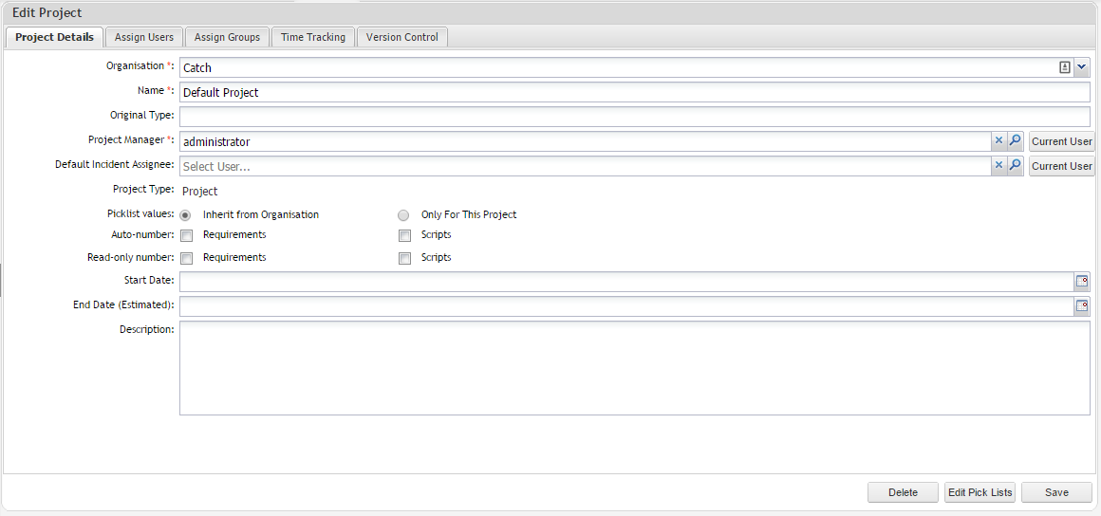Clear the Project Manager field with X icon
1101x516 pixels.
tap(998, 140)
